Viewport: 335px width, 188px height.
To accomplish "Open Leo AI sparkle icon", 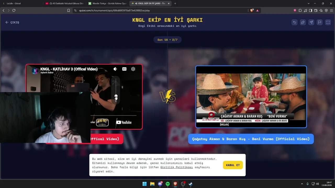I will tap(321, 10).
